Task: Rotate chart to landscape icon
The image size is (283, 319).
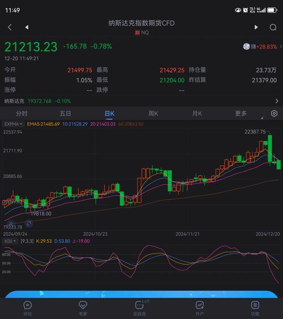Action: pyautogui.click(x=29, y=223)
